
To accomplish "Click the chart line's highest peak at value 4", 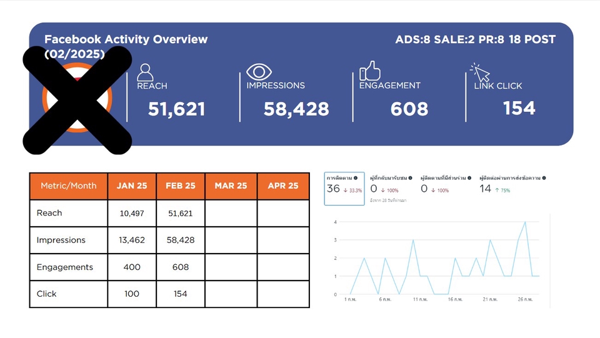I will tap(526, 222).
